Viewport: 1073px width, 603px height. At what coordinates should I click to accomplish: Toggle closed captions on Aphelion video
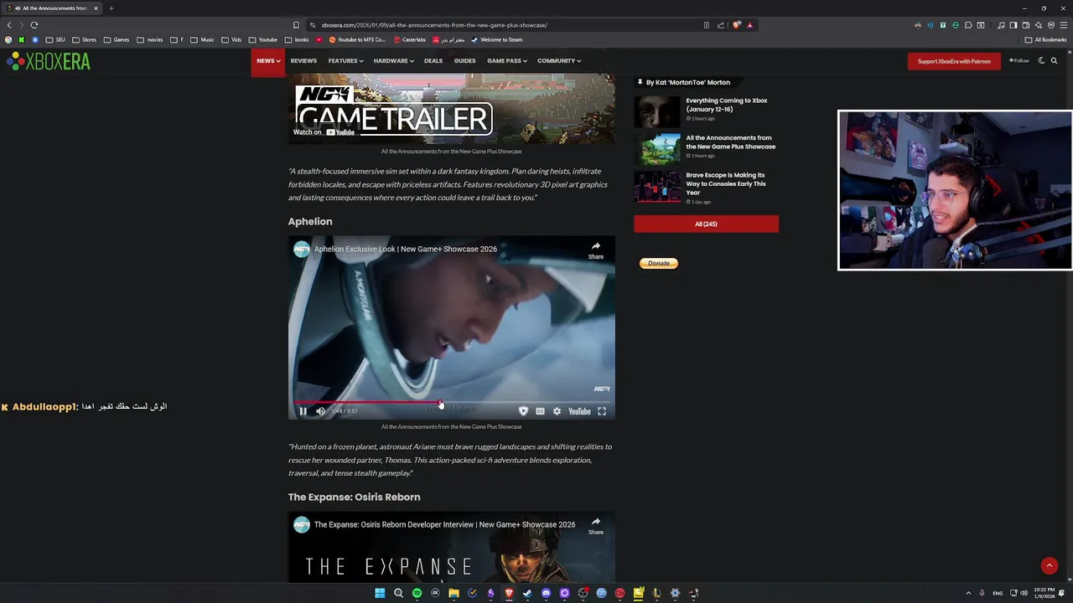click(540, 411)
